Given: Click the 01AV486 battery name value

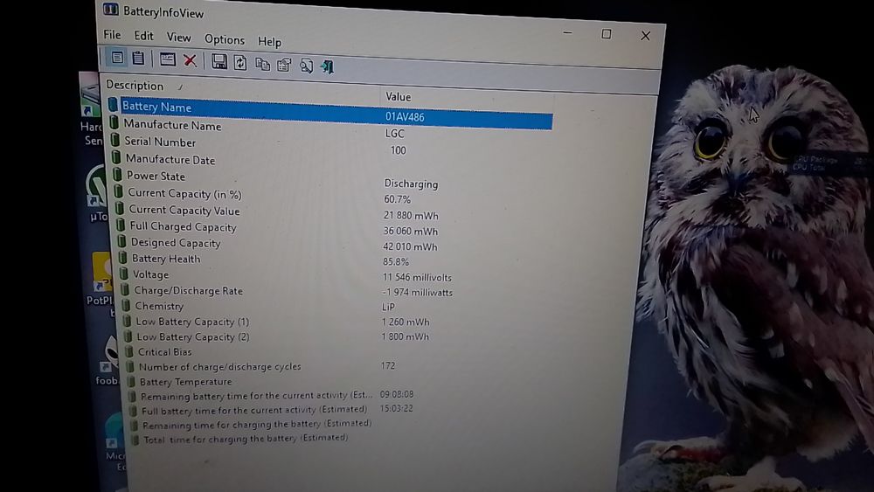Looking at the screenshot, I should pyautogui.click(x=405, y=117).
